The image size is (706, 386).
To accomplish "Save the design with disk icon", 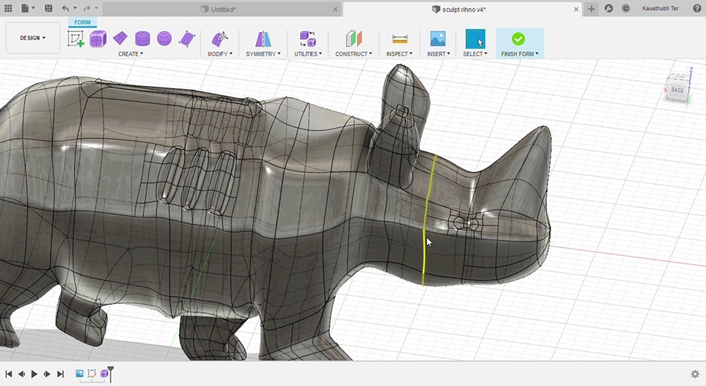I will (49, 9).
